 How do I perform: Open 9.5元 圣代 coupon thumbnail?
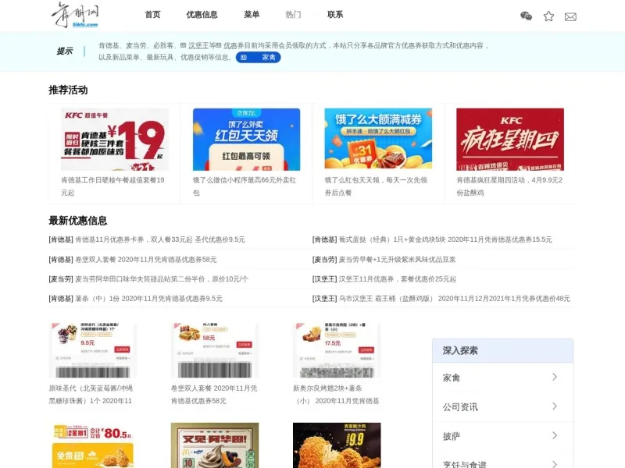pyautogui.click(x=92, y=350)
